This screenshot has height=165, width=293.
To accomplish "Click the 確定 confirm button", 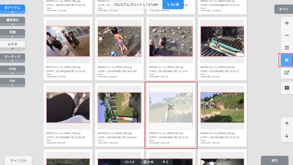I will pos(274,160).
